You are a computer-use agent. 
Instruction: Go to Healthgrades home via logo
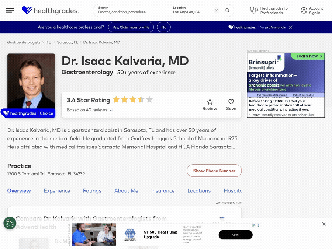[50, 10]
